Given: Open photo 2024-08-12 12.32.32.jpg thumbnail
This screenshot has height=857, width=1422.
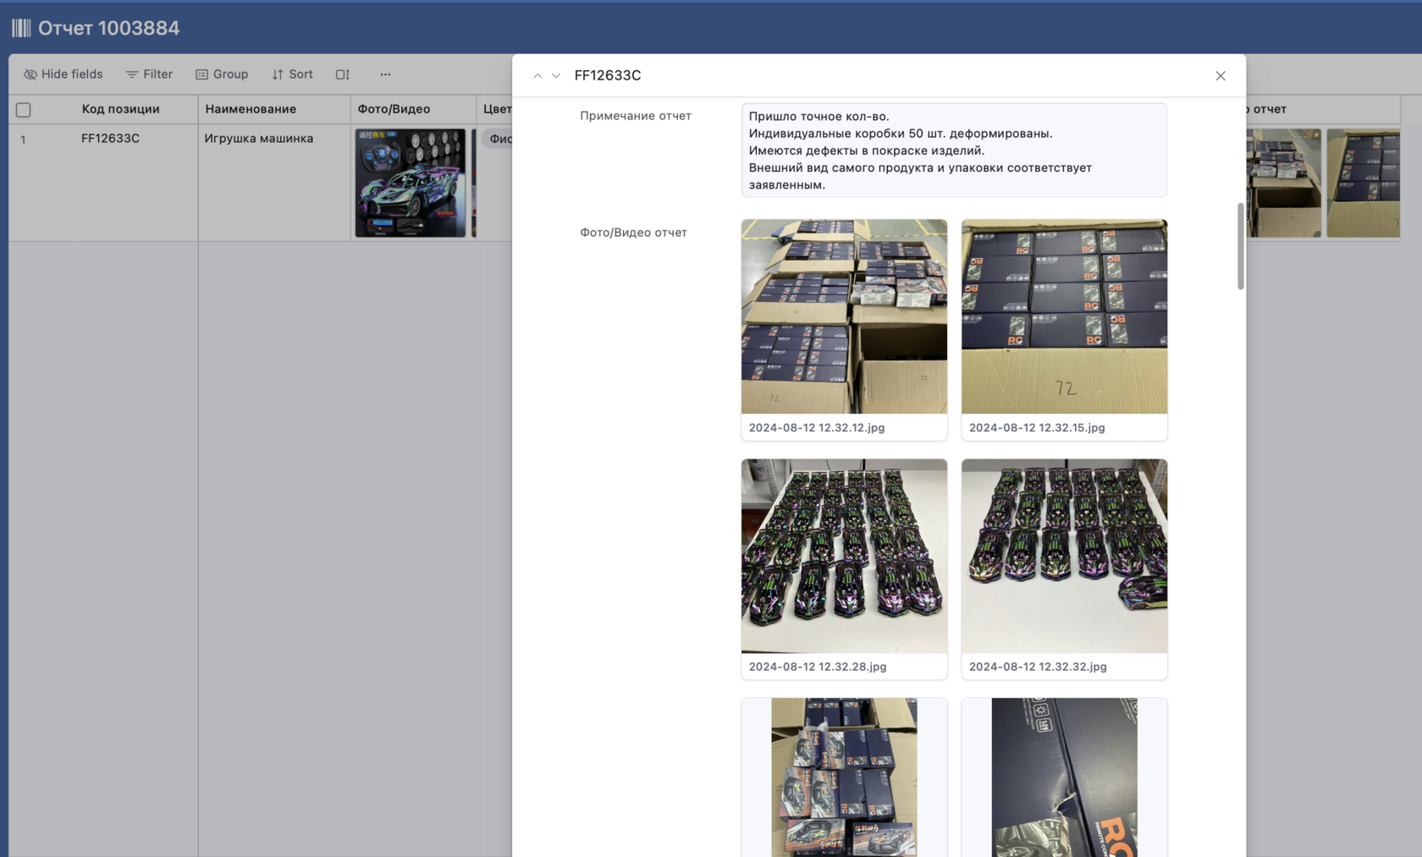Looking at the screenshot, I should [1064, 556].
